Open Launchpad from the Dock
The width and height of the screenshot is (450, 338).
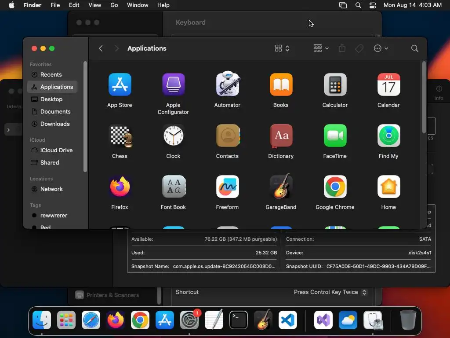(x=66, y=320)
